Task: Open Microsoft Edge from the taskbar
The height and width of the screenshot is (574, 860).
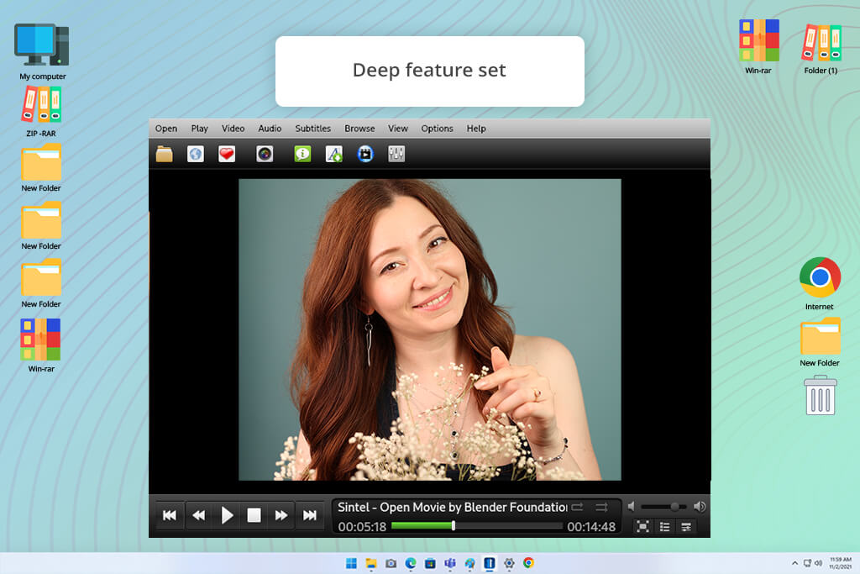Action: (410, 563)
